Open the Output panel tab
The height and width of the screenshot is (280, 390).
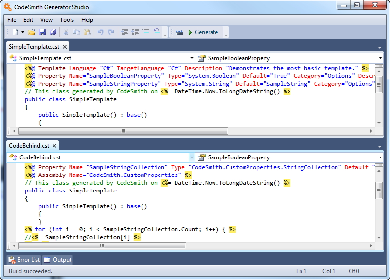point(58,260)
